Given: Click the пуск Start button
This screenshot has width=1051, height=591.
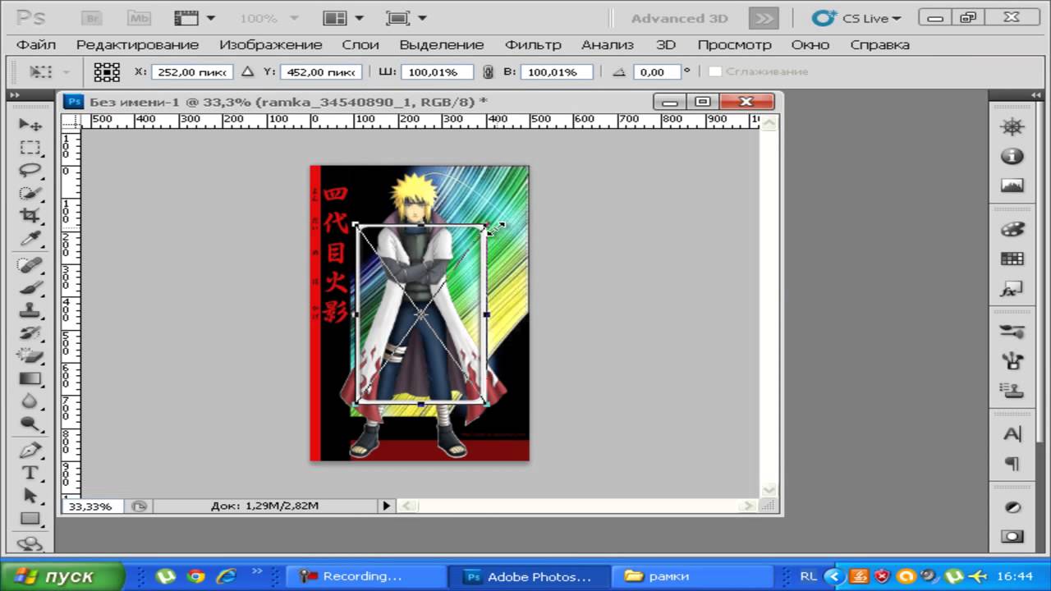Looking at the screenshot, I should [62, 575].
